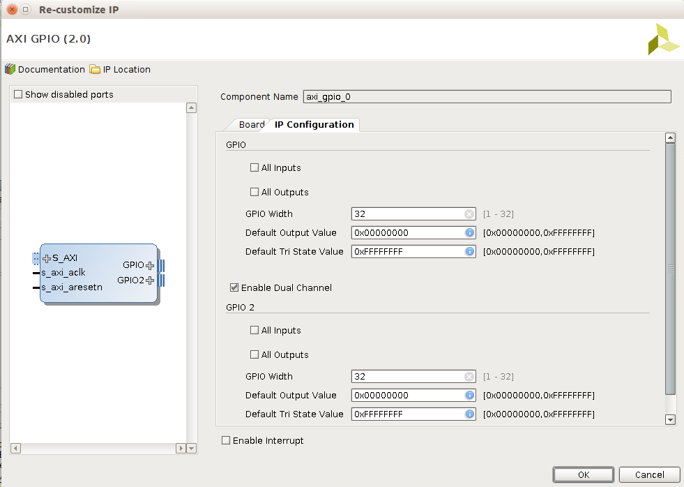
Task: Expand the GPIO interface port on block
Action: (x=150, y=265)
